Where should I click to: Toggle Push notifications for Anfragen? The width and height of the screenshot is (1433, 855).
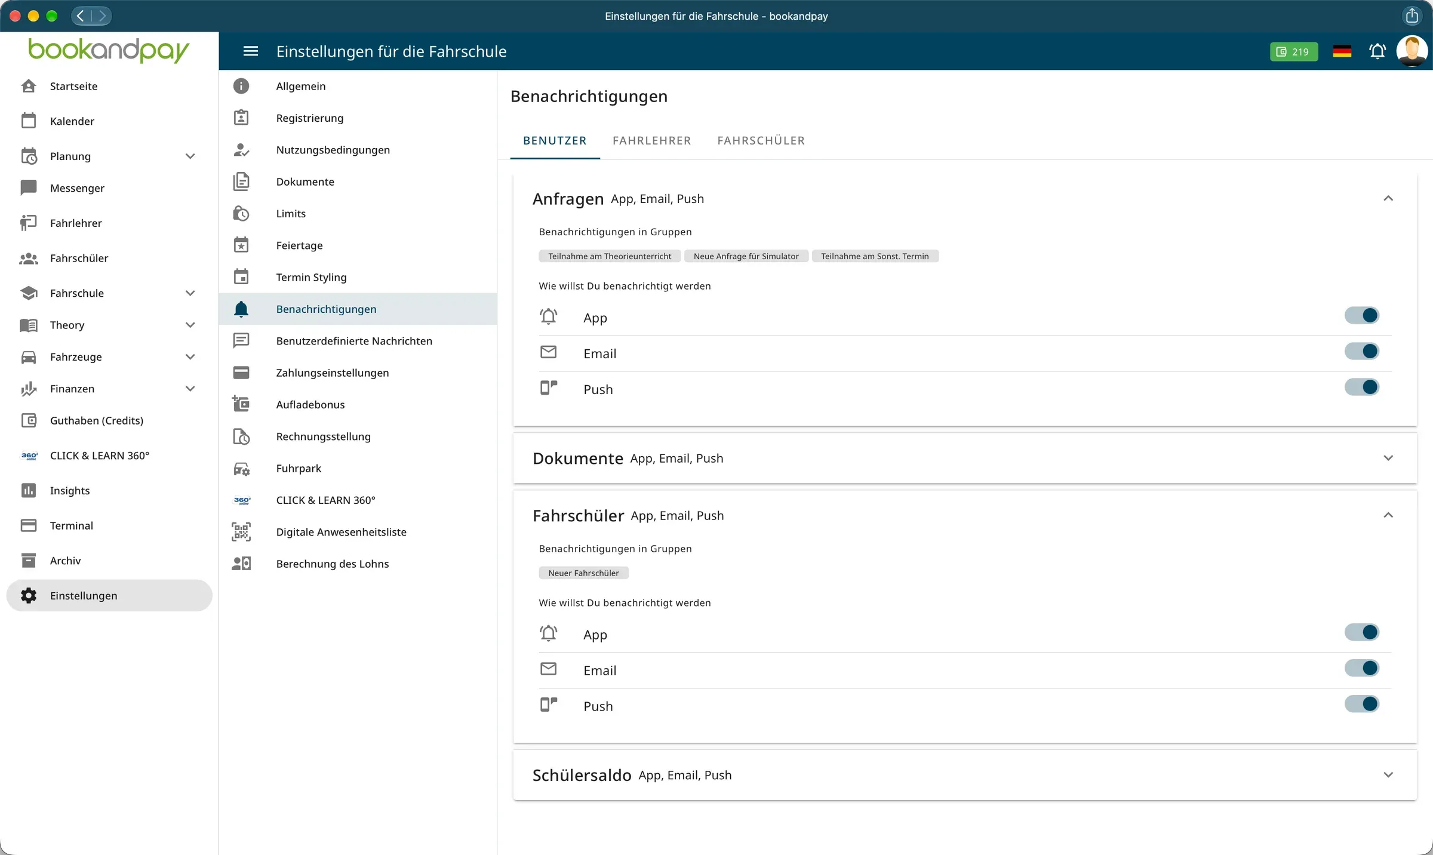(1361, 387)
